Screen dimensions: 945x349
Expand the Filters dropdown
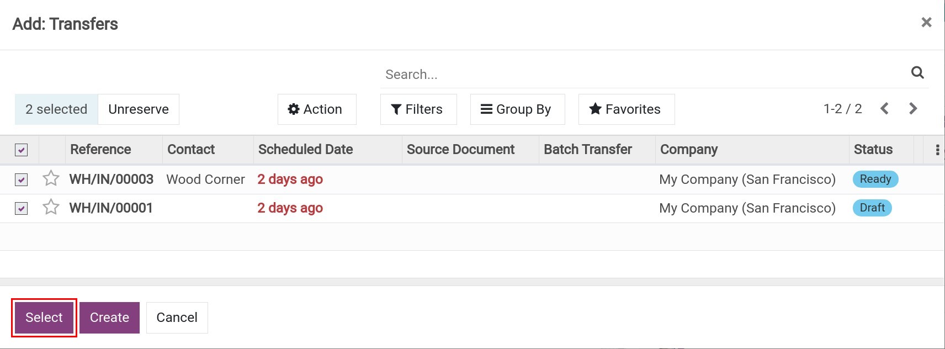418,109
